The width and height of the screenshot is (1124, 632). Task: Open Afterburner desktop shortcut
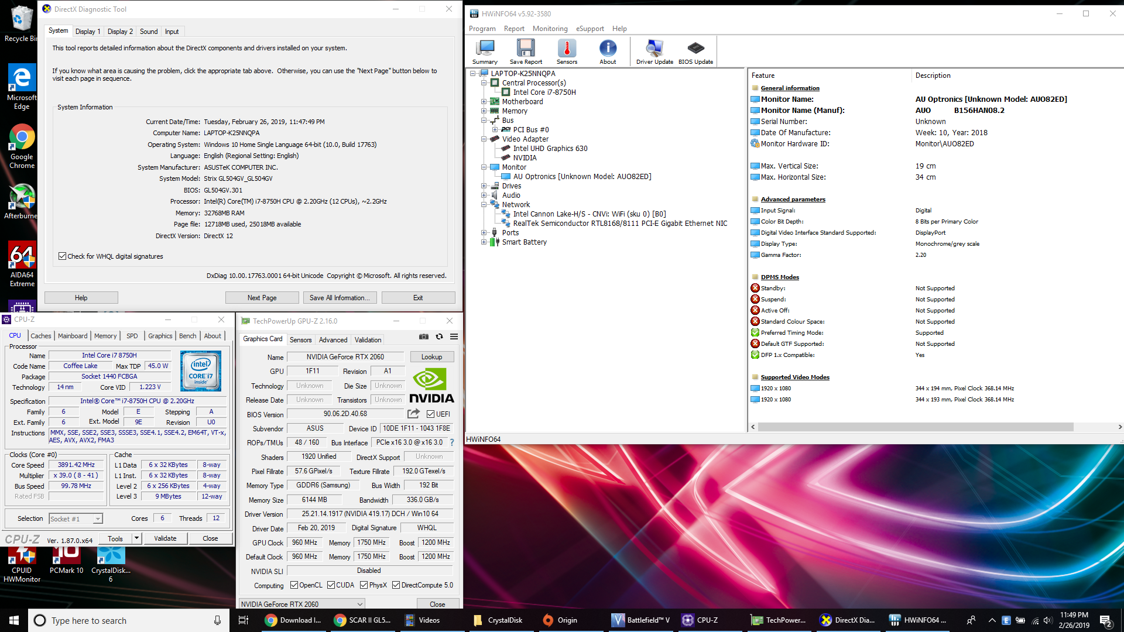pos(22,201)
